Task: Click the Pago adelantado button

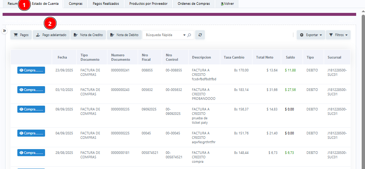Action: [51, 35]
